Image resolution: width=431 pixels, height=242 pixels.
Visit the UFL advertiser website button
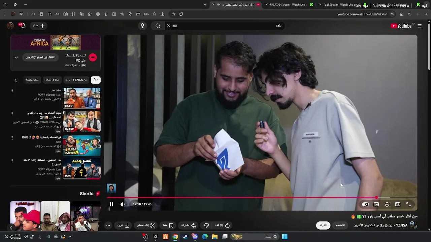tap(40, 57)
